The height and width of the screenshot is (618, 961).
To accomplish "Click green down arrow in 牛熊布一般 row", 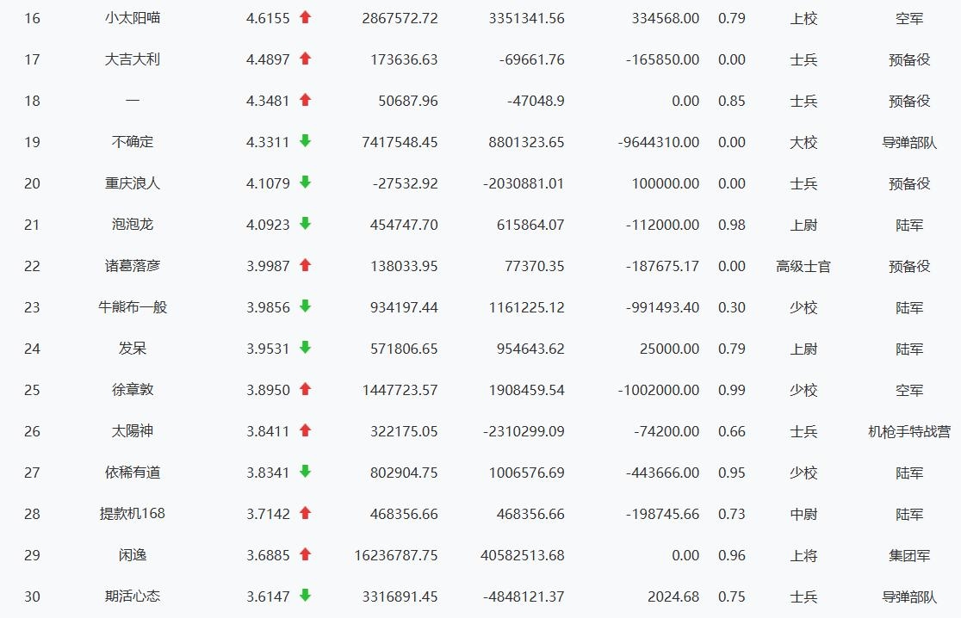I will (x=305, y=306).
